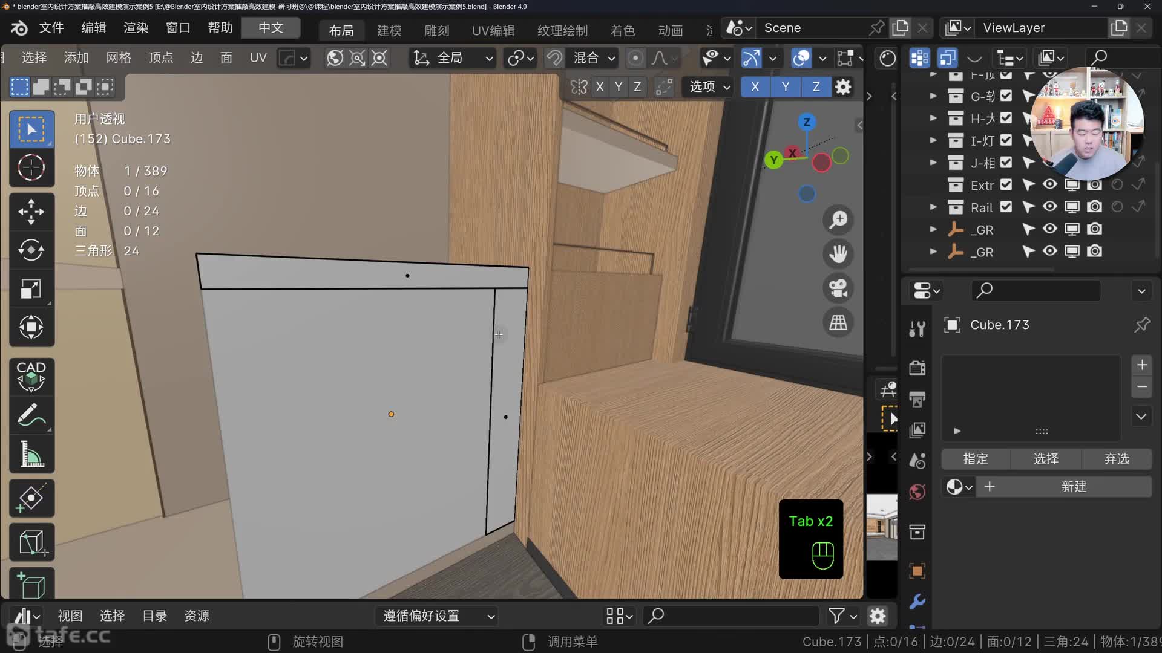The height and width of the screenshot is (653, 1162).
Task: Pick the Annotate pencil tool
Action: click(x=31, y=415)
